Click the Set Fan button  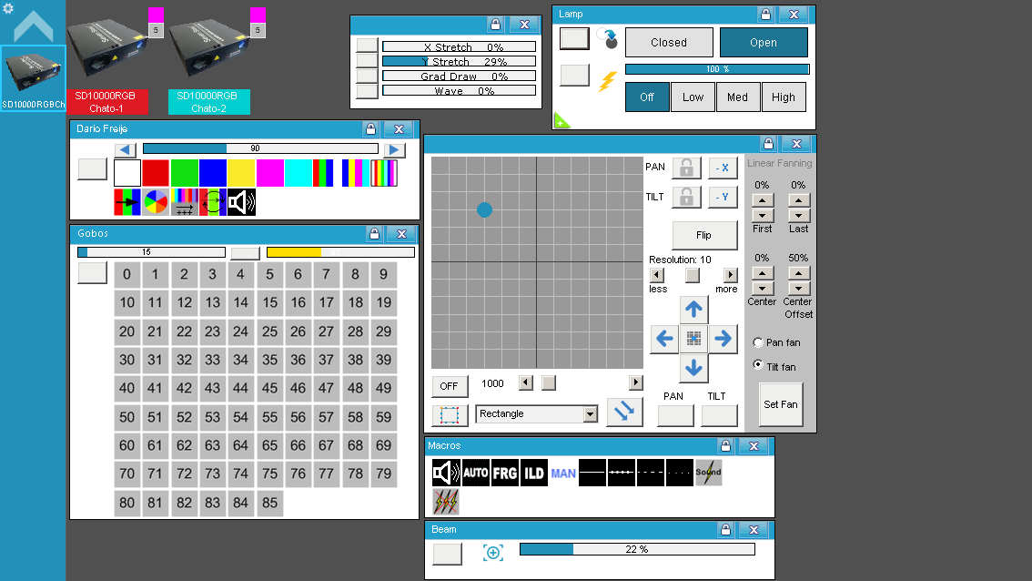[781, 404]
